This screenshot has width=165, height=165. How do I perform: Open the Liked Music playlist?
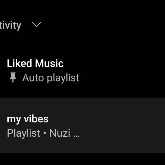tap(35, 64)
